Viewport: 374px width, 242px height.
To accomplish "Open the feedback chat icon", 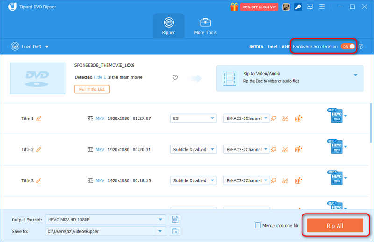I will 310,7.
